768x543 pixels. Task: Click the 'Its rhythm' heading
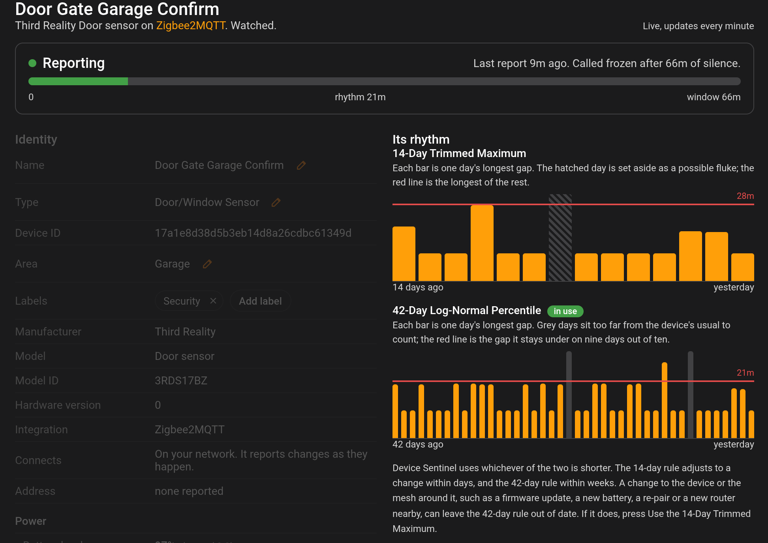pos(421,140)
